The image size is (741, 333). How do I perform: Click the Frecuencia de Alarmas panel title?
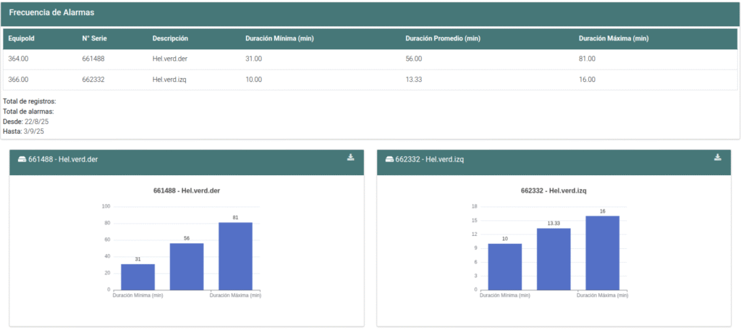click(51, 13)
